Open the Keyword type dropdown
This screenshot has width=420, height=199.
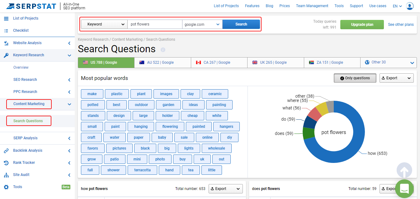[x=104, y=24]
